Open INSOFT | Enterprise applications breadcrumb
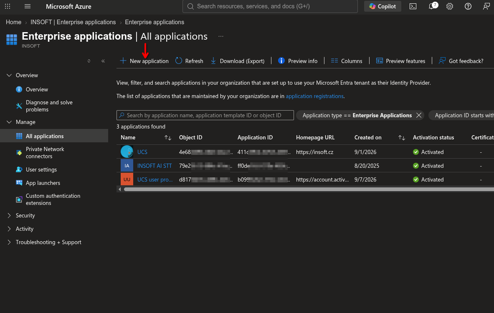Image resolution: width=494 pixels, height=313 pixels. pyautogui.click(x=73, y=22)
